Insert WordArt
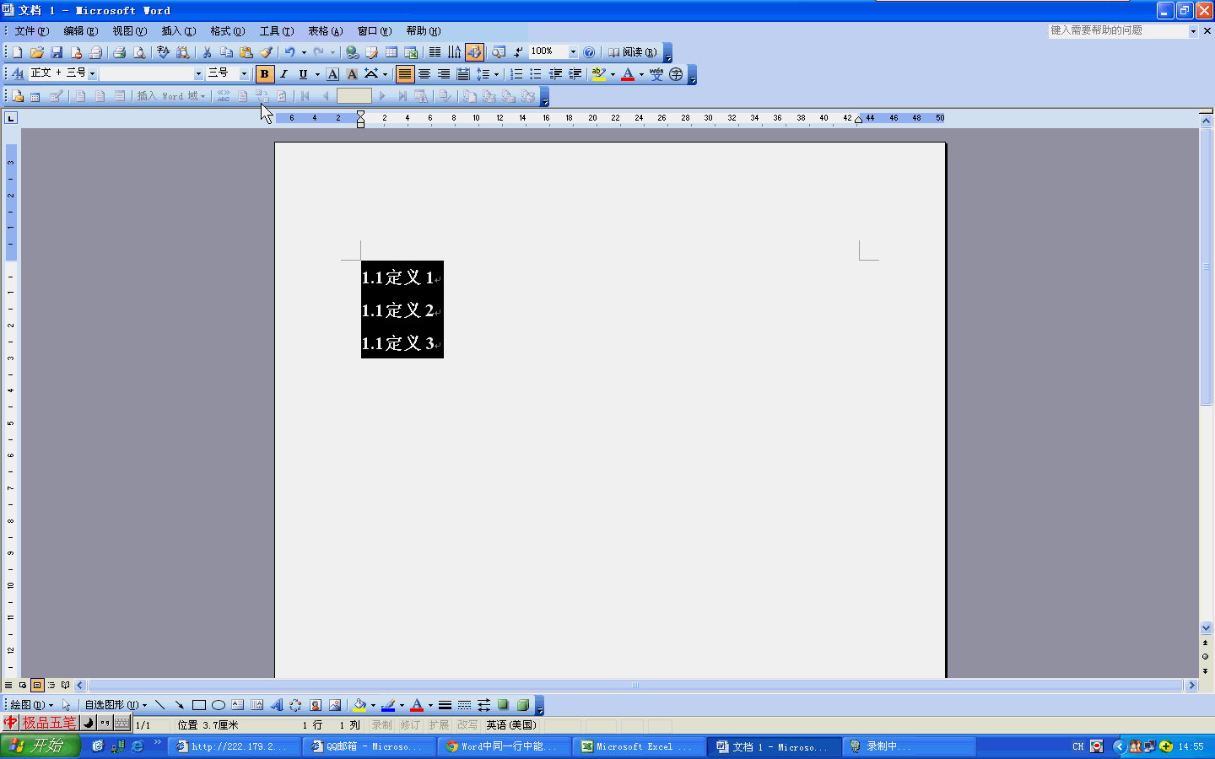Screen dimensions: 1215x759 [277, 705]
